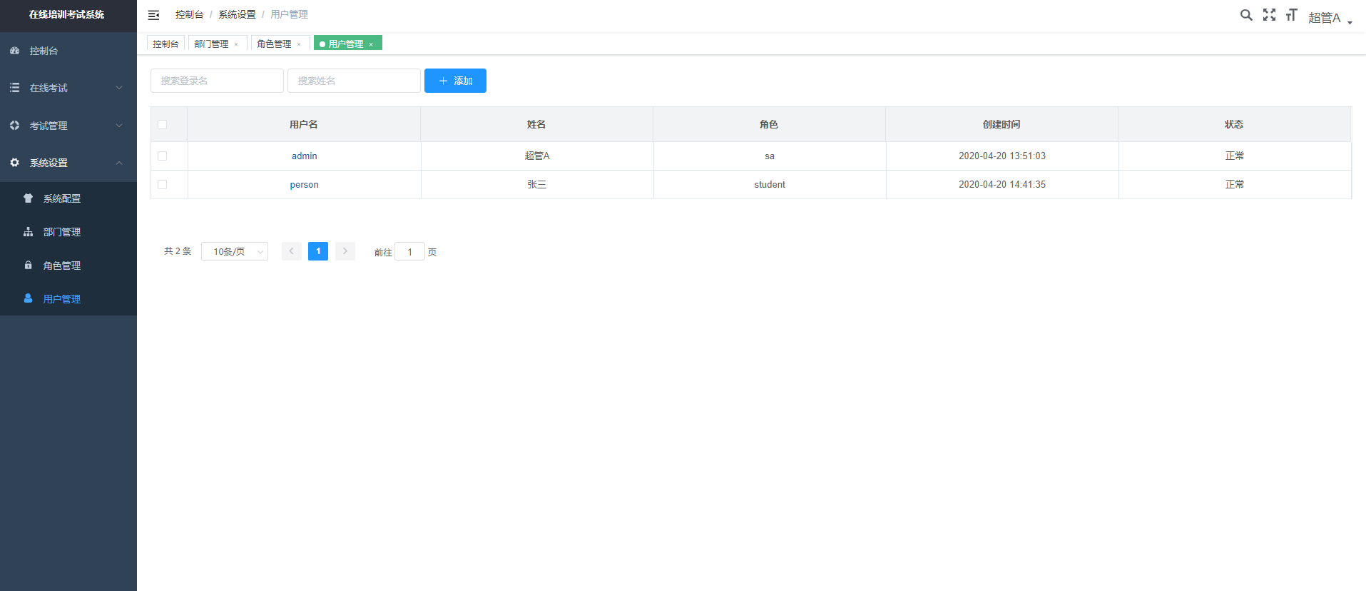Screen dimensions: 1366x591
Task: Open 角色管理 in the sidebar
Action: (68, 266)
